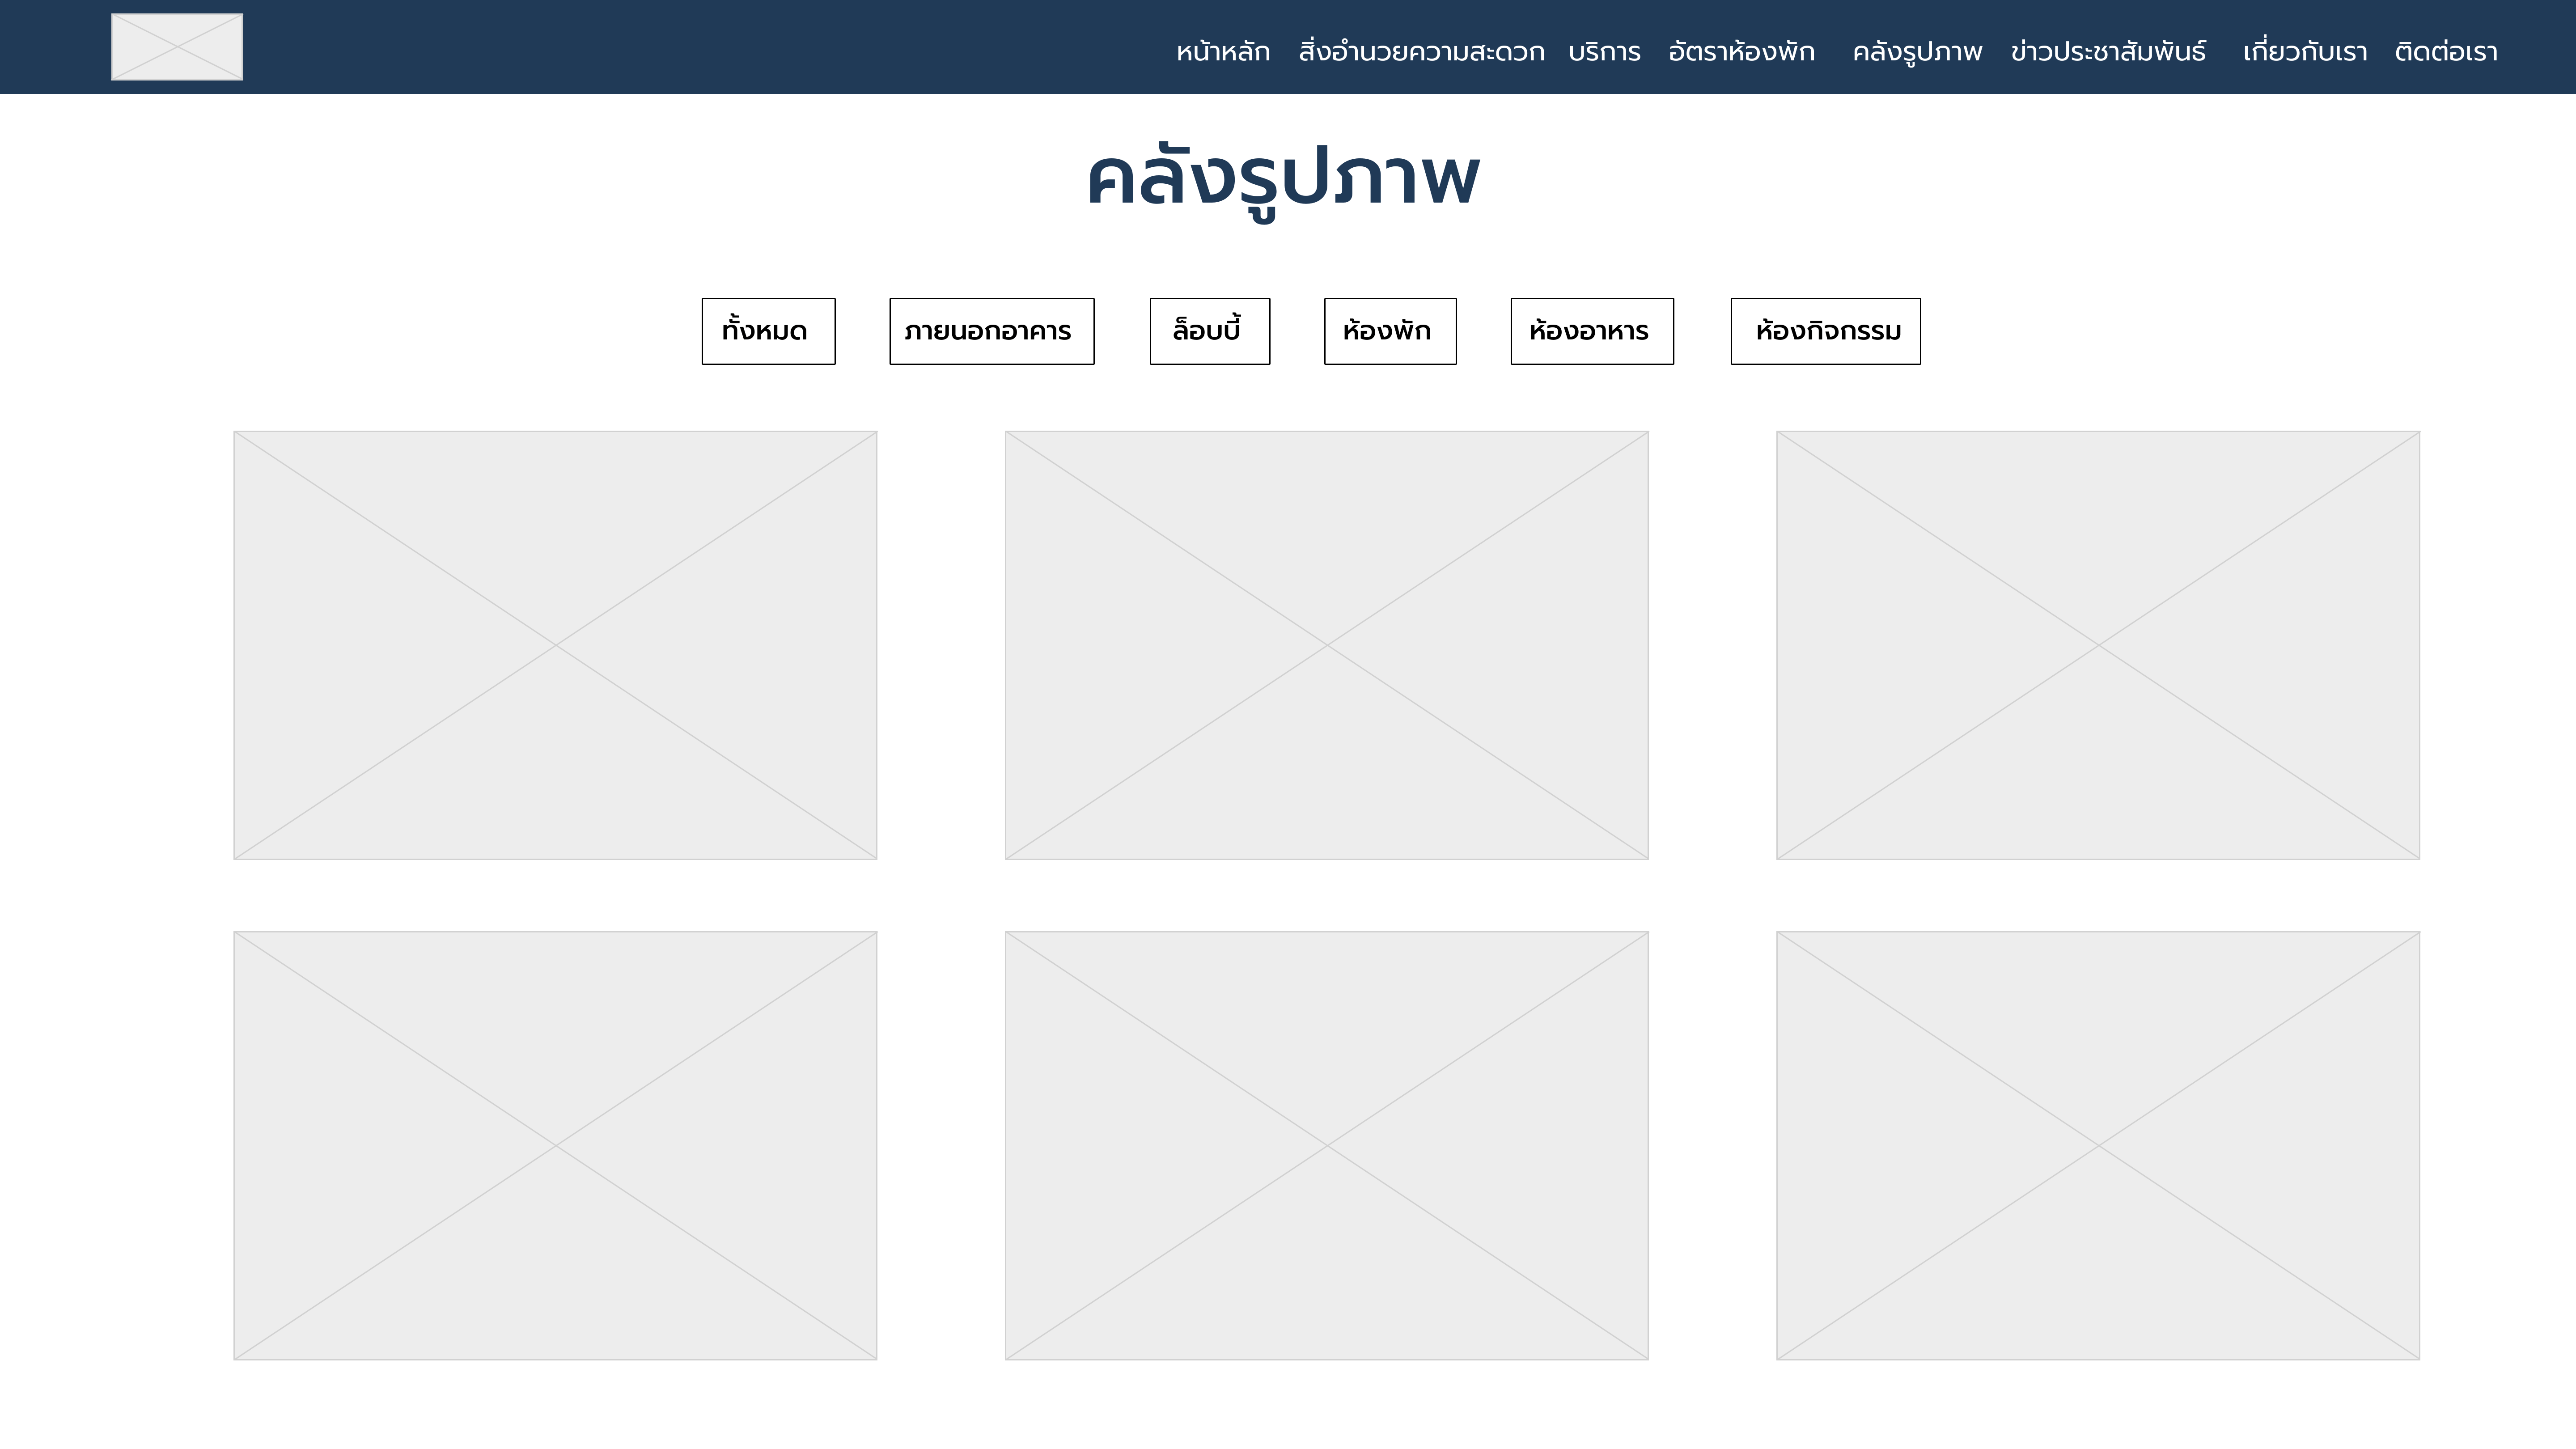The width and height of the screenshot is (2576, 1449).
Task: Select the ภายนอกอาคาร filter button
Action: tap(992, 331)
